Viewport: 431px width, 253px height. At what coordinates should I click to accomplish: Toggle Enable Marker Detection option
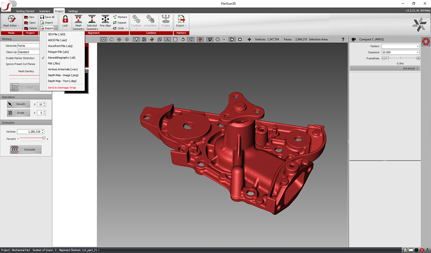[x=20, y=58]
